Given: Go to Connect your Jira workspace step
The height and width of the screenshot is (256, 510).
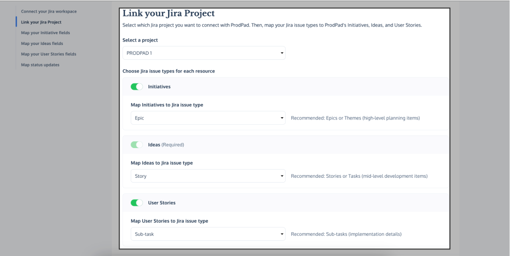Looking at the screenshot, I should click(49, 12).
